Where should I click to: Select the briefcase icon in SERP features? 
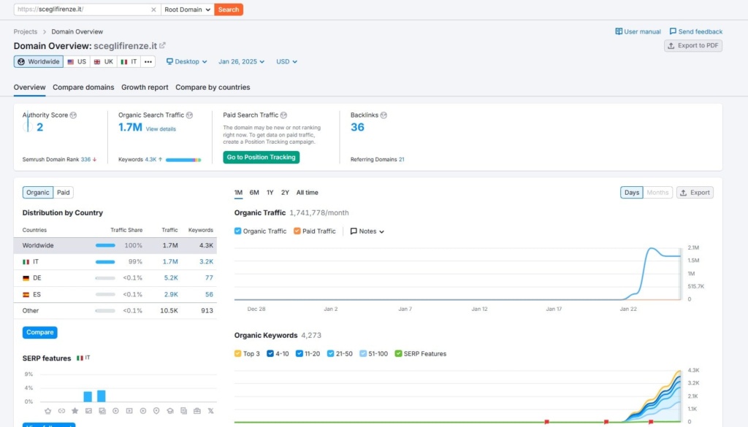[197, 411]
